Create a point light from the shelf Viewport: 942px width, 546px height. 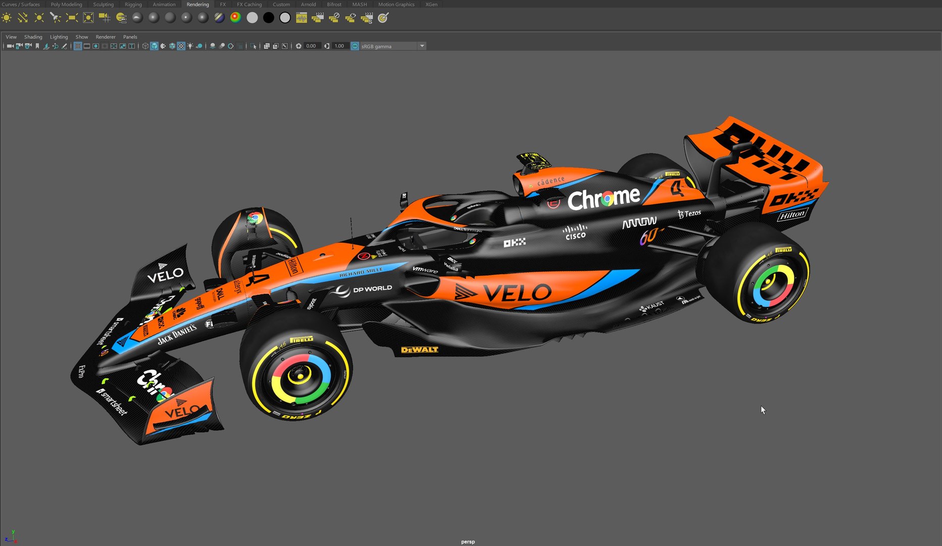click(x=39, y=18)
